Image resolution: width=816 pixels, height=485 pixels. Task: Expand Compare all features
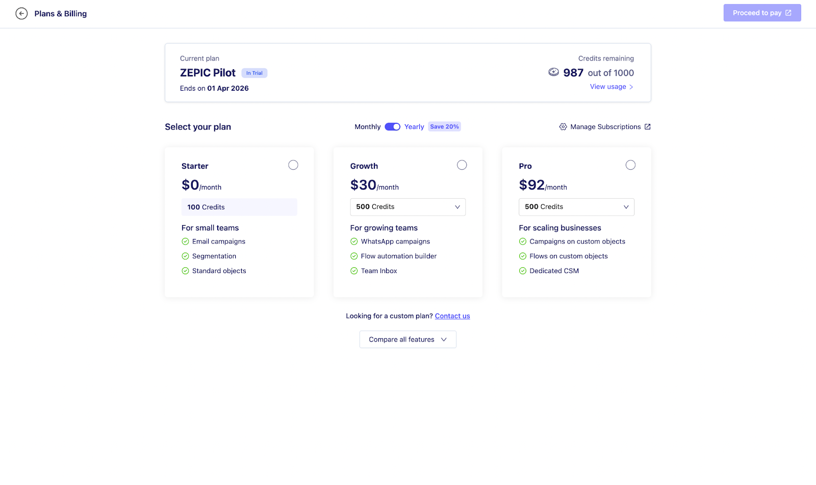tap(408, 339)
